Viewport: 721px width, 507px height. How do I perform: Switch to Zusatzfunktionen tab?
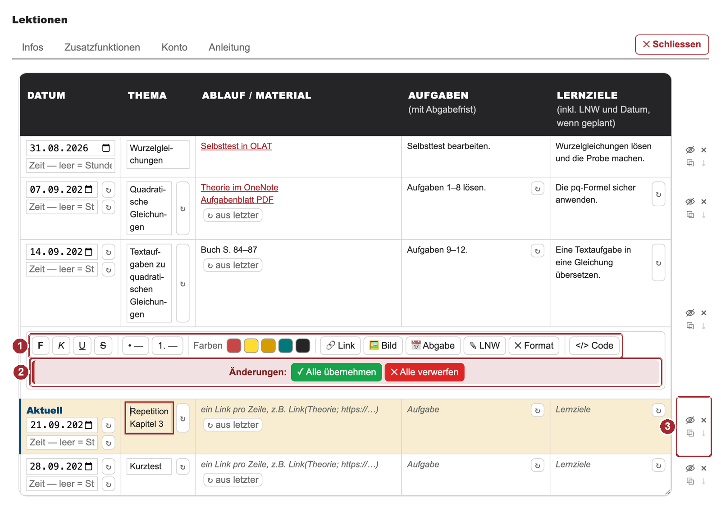tap(102, 47)
